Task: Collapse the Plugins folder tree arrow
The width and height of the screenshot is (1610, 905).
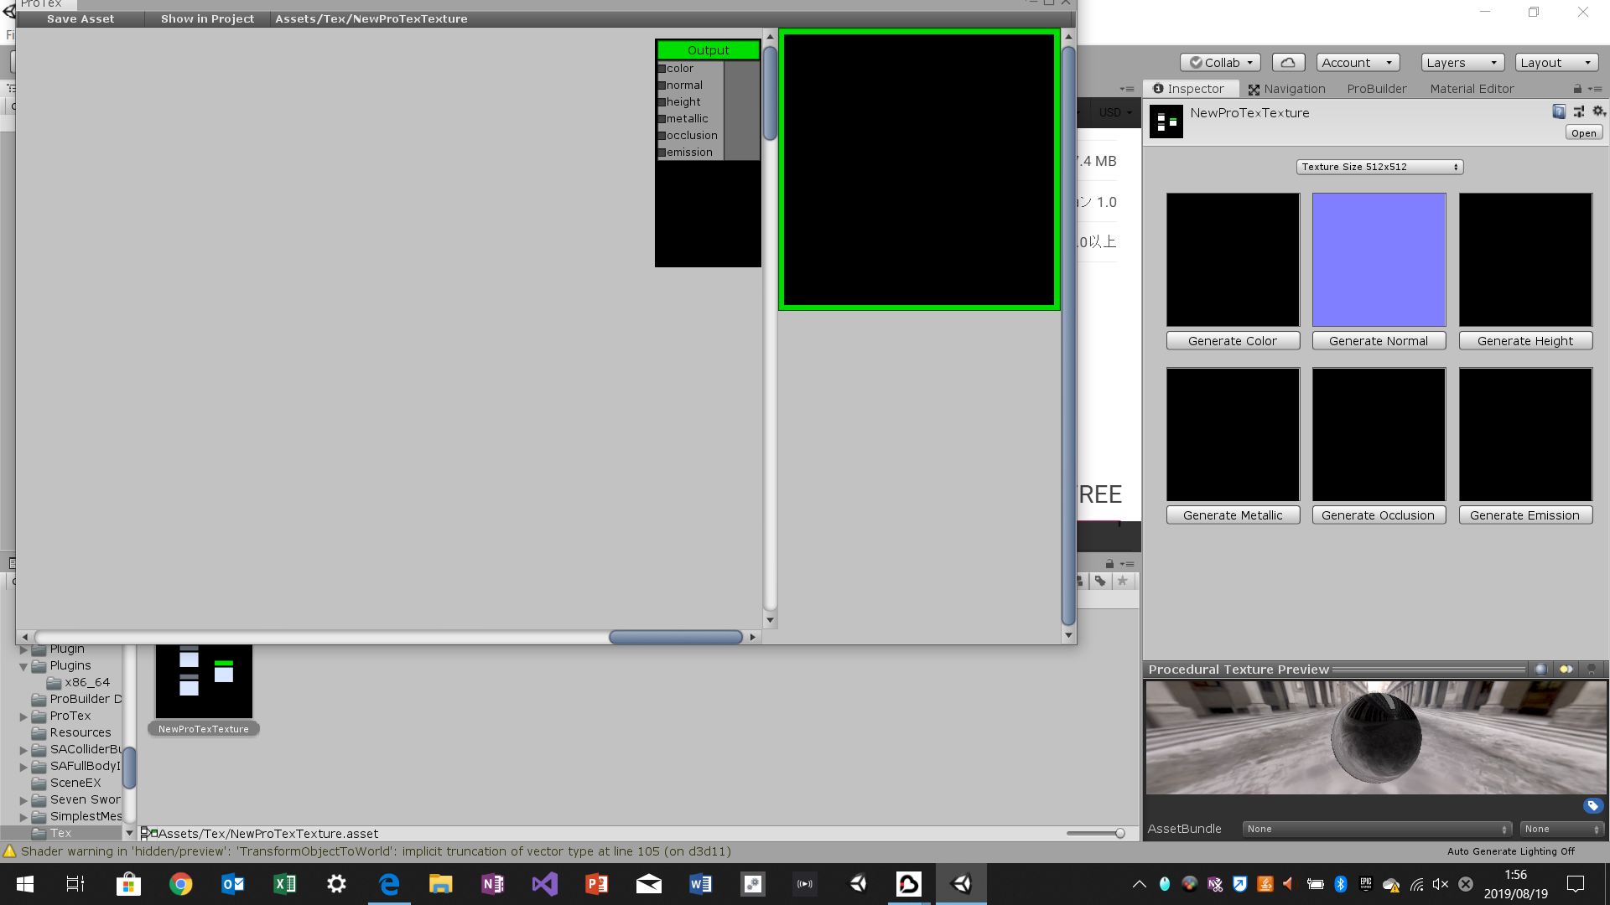Action: coord(23,666)
